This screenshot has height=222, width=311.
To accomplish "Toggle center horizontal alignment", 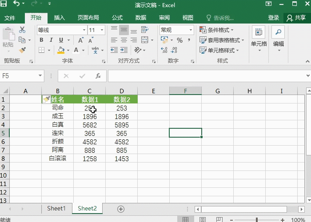I will [x=124, y=40].
